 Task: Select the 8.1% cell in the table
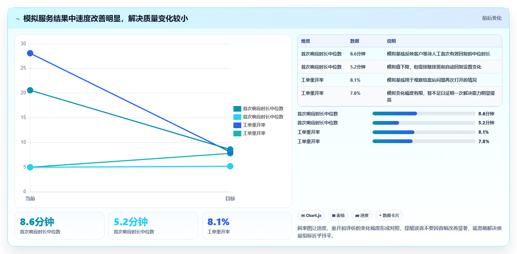[355, 80]
